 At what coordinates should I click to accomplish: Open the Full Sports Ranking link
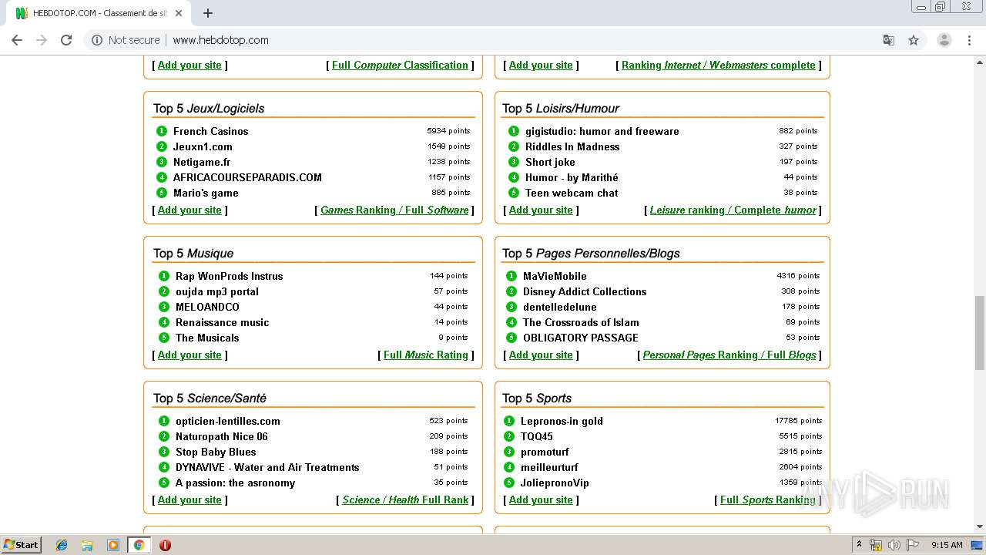click(x=768, y=499)
